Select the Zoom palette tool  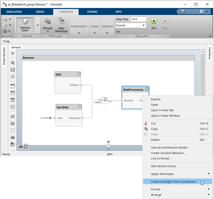pyautogui.click(x=12, y=63)
